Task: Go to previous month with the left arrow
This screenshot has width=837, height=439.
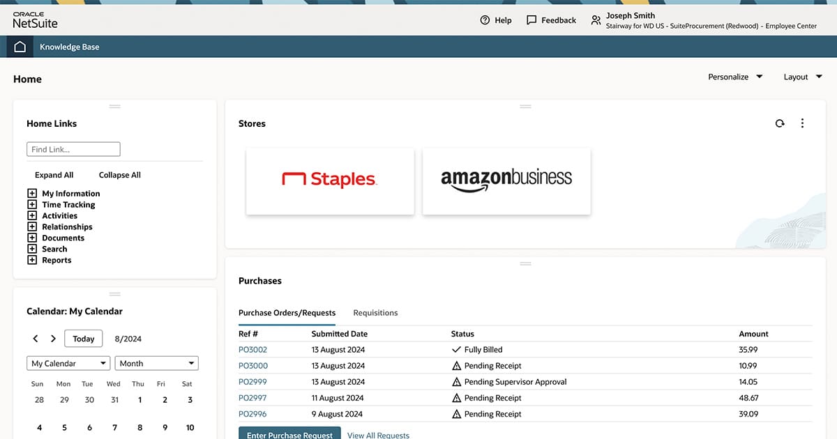Action: [x=35, y=338]
